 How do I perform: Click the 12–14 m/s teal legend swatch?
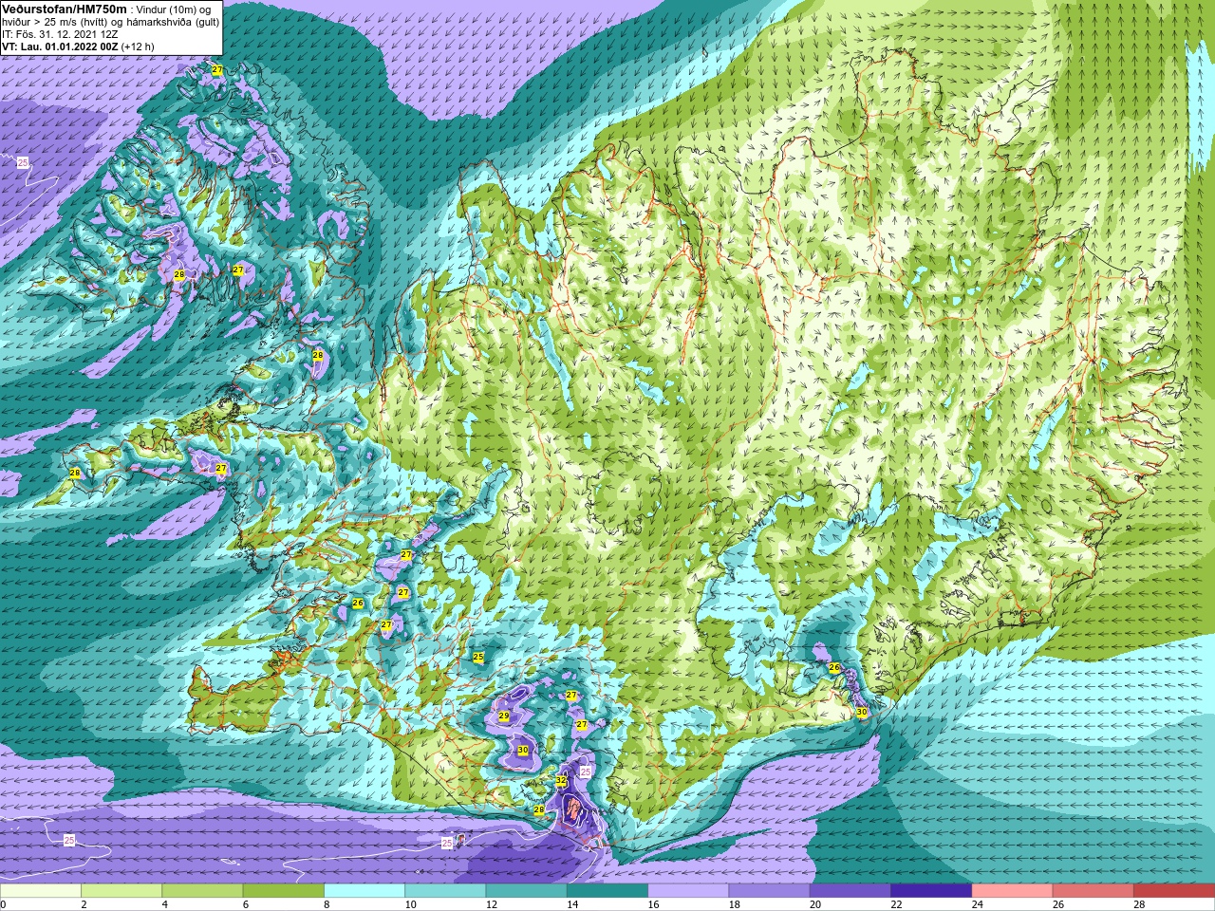point(526,891)
